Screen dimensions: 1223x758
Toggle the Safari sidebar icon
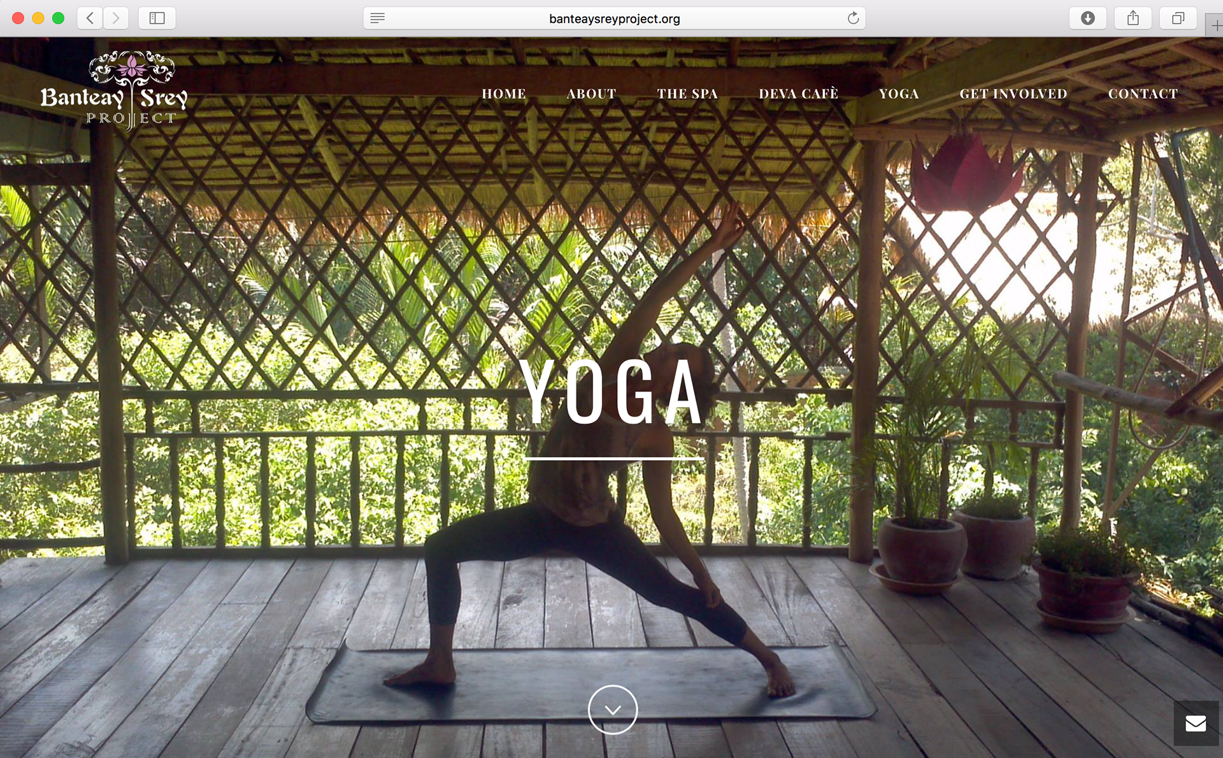pos(157,18)
